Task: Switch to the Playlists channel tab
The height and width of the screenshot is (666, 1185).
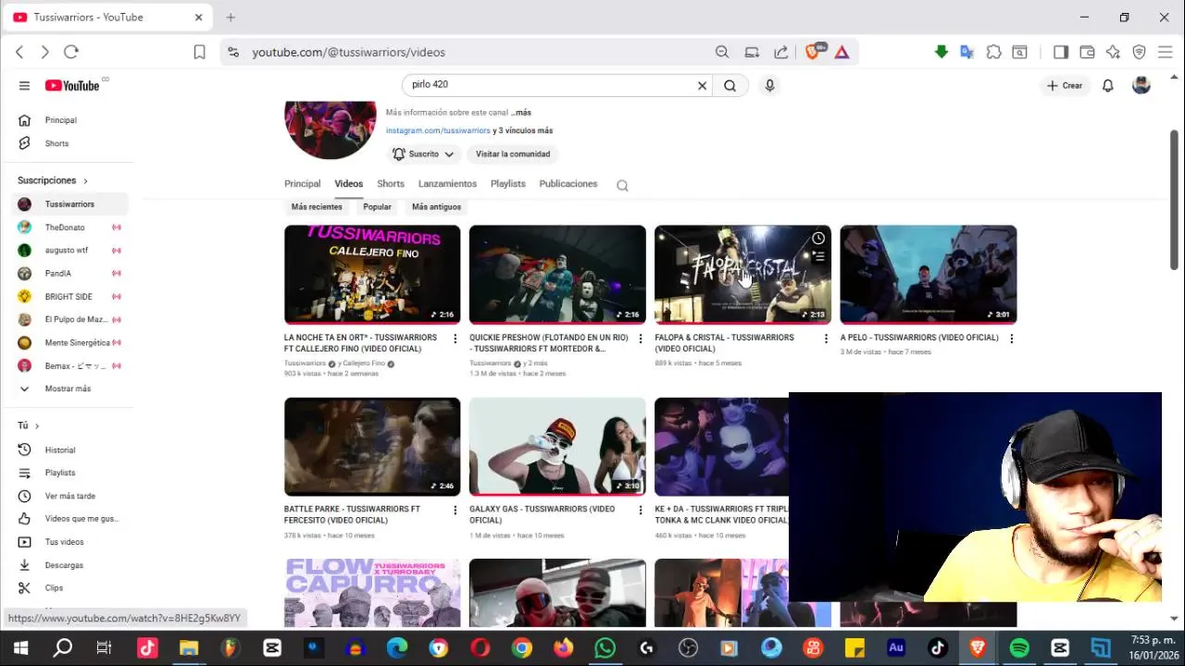Action: click(x=507, y=183)
